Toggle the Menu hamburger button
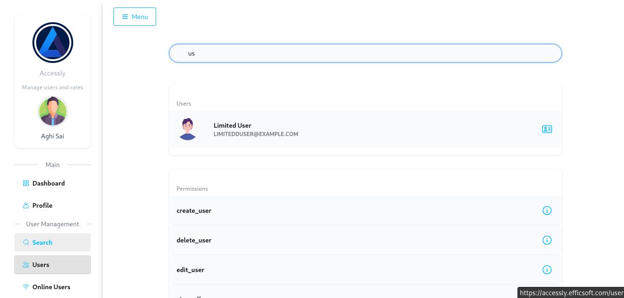 [x=135, y=17]
